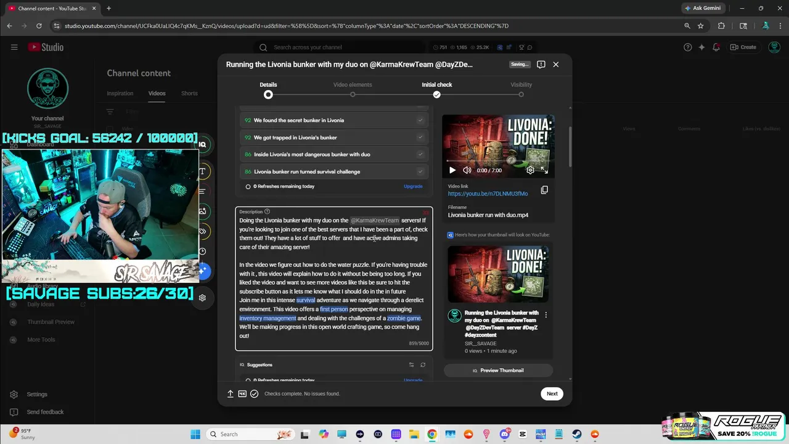Click the vidIQ trophy icon in the top bar
This screenshot has height=444, width=789.
coord(521,47)
